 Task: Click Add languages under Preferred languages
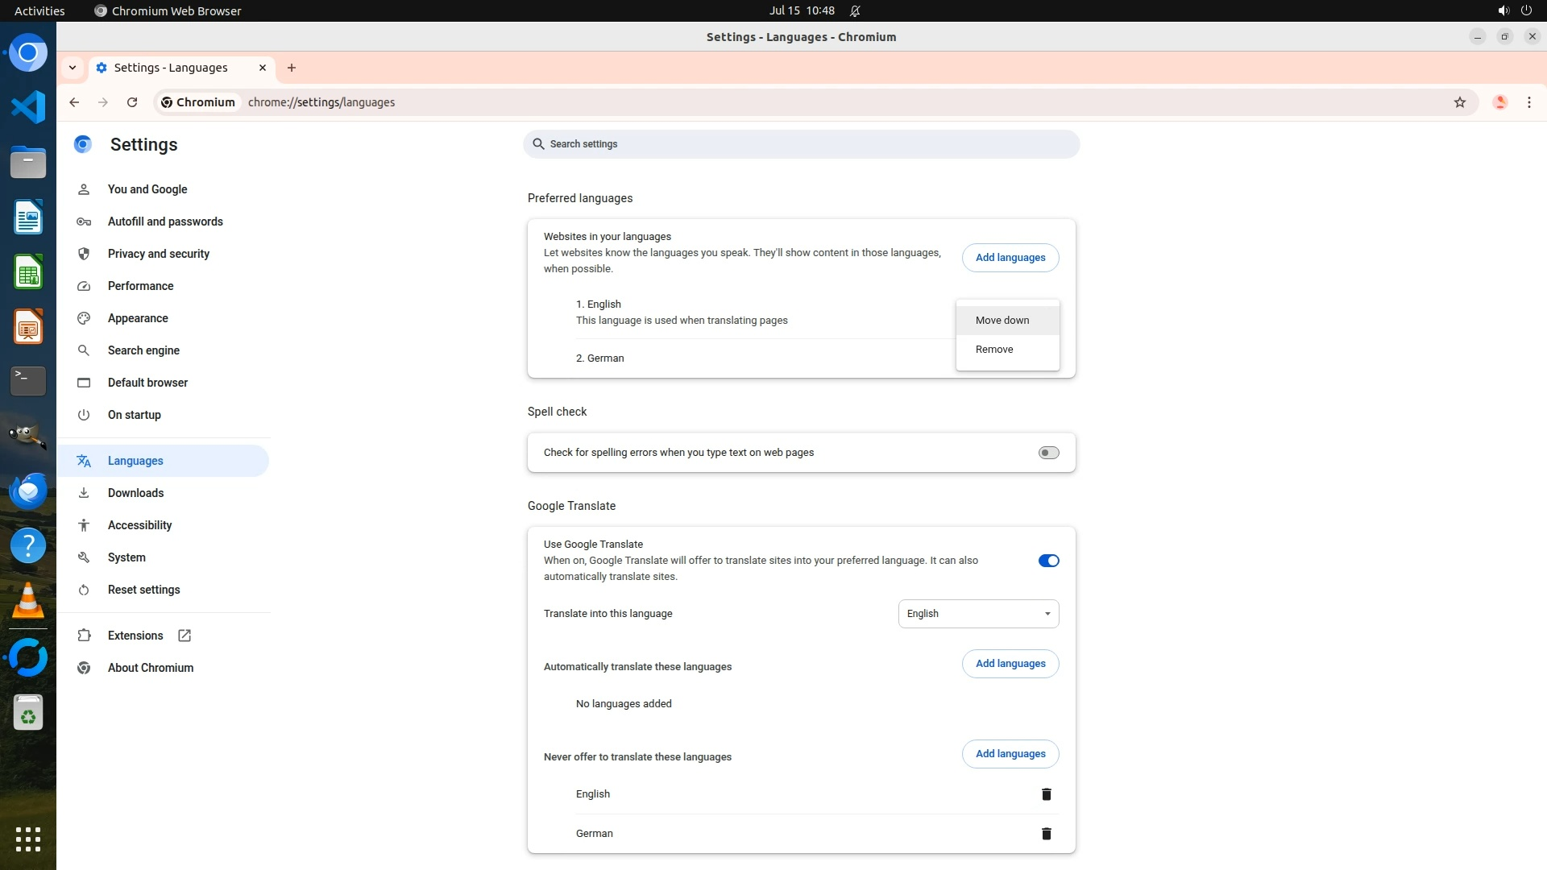(1010, 258)
